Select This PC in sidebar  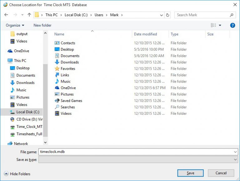point(20,61)
